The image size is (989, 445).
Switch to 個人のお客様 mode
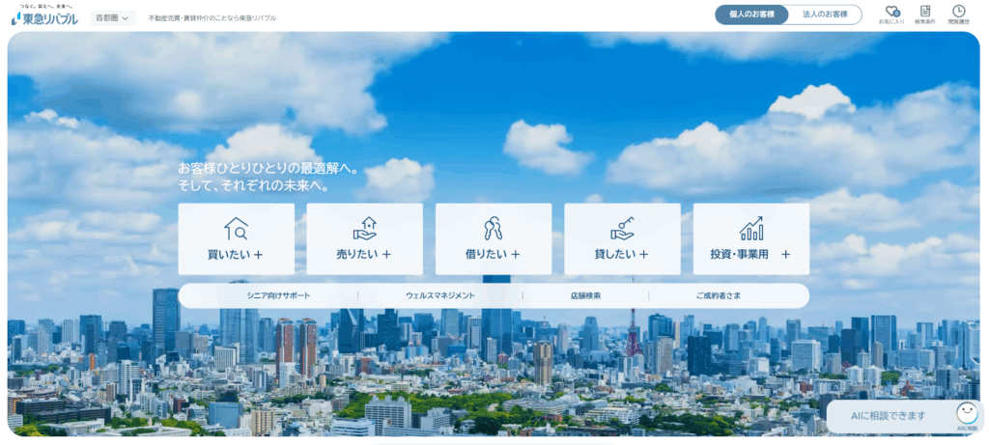pos(751,14)
